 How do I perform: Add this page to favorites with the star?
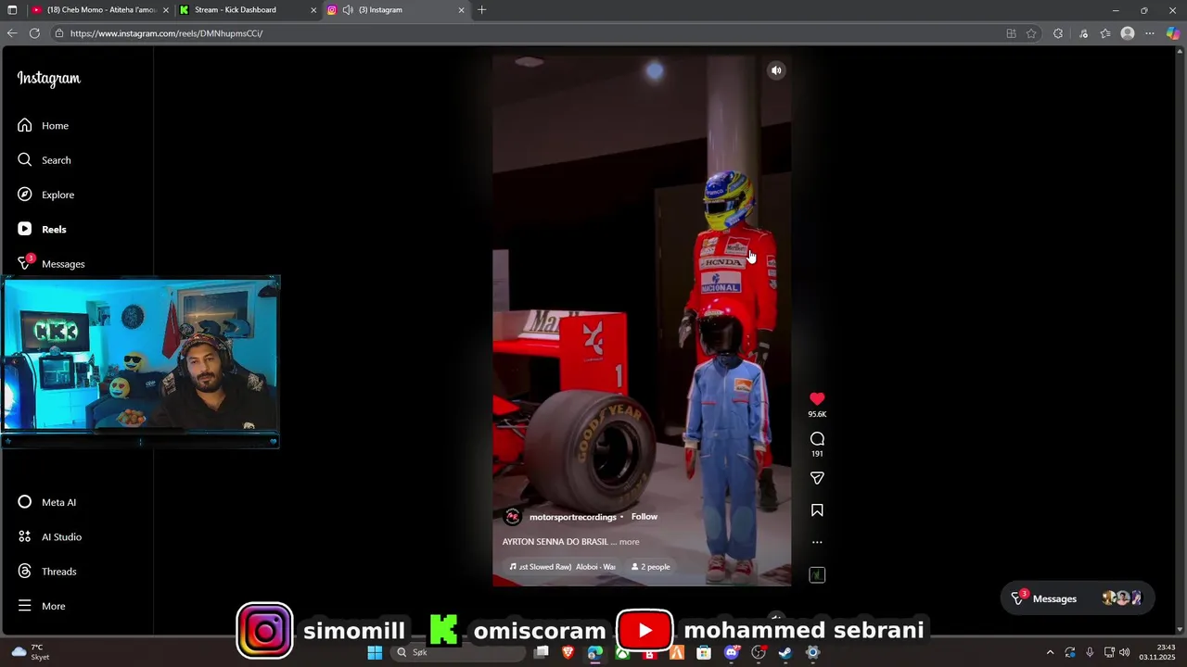click(x=1031, y=33)
